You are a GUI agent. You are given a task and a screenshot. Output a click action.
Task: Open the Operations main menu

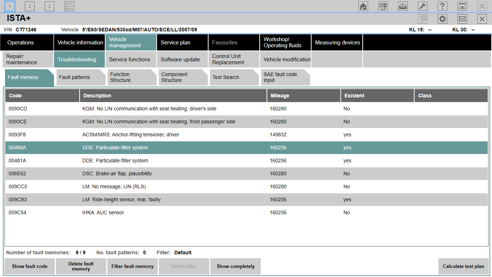pos(27,43)
